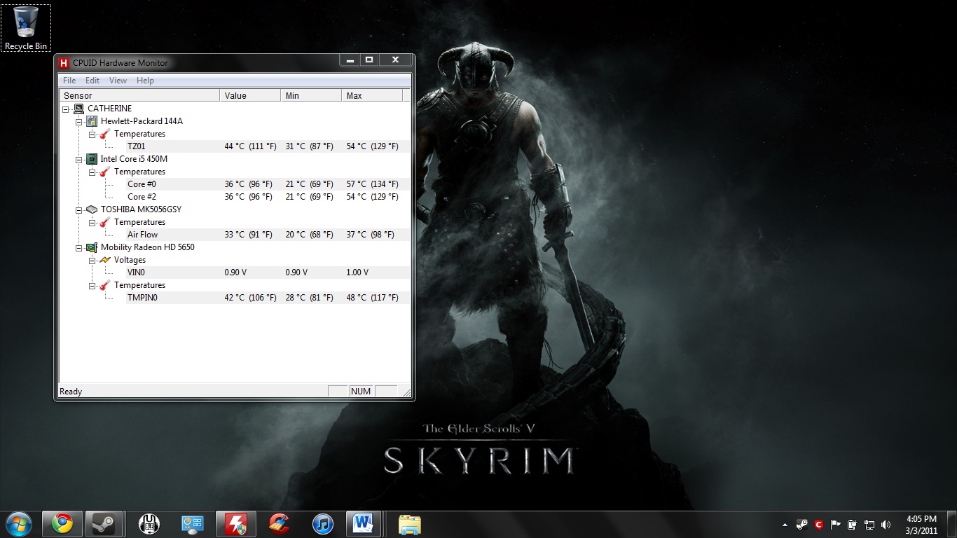The height and width of the screenshot is (538, 957).
Task: Click the hard drive icon beside TOSHIBA MK5056GSY
Action: (92, 209)
